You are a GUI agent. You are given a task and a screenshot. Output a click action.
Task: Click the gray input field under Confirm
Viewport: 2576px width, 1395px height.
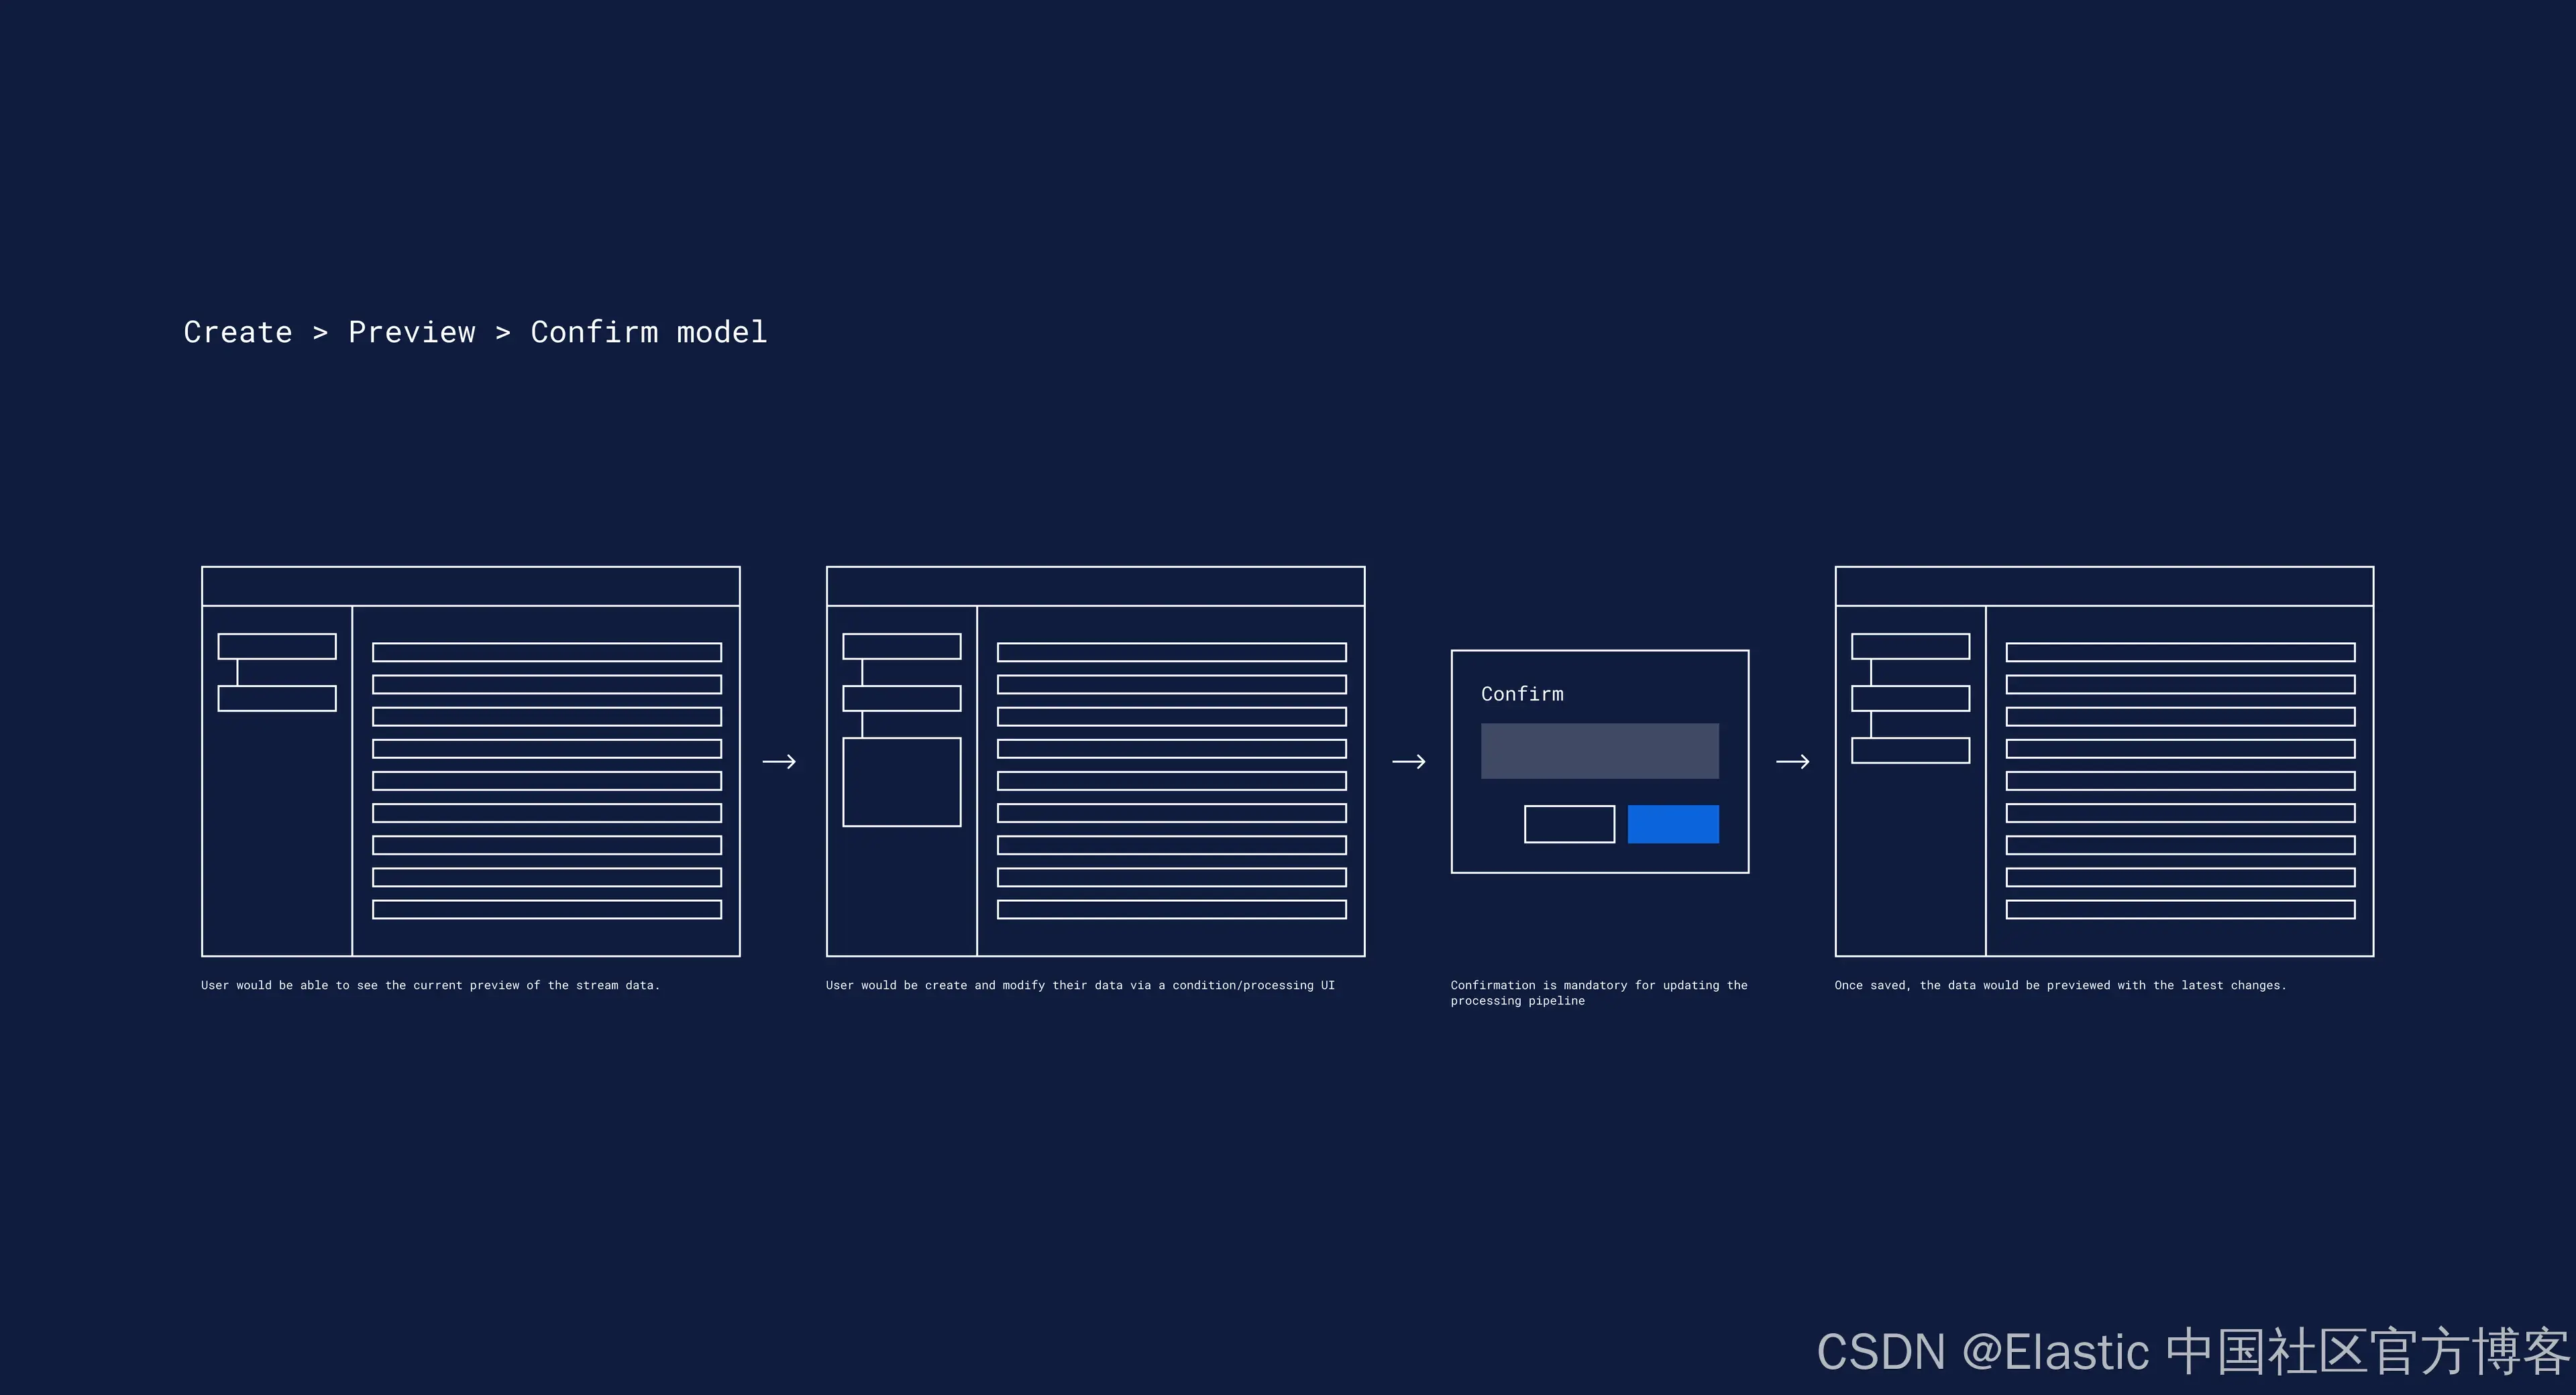[1599, 751]
